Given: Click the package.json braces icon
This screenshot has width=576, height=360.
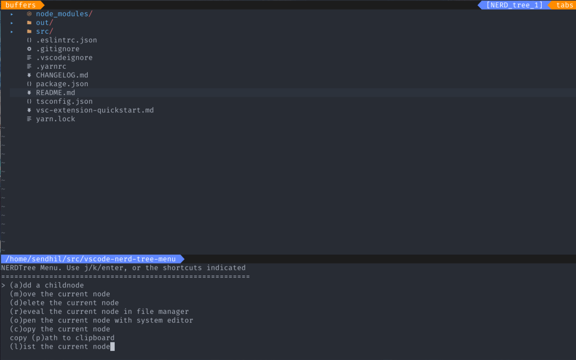Looking at the screenshot, I should pos(29,84).
